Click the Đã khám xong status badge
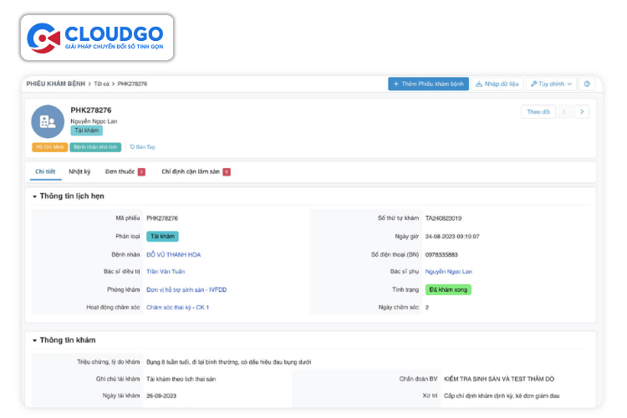Image resolution: width=627 pixels, height=418 pixels. (448, 289)
